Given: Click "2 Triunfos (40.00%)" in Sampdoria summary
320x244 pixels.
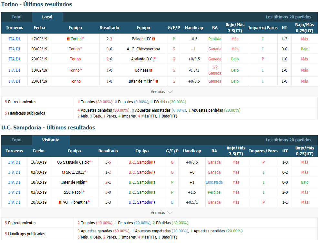Looking at the screenshot, I should (95, 223).
